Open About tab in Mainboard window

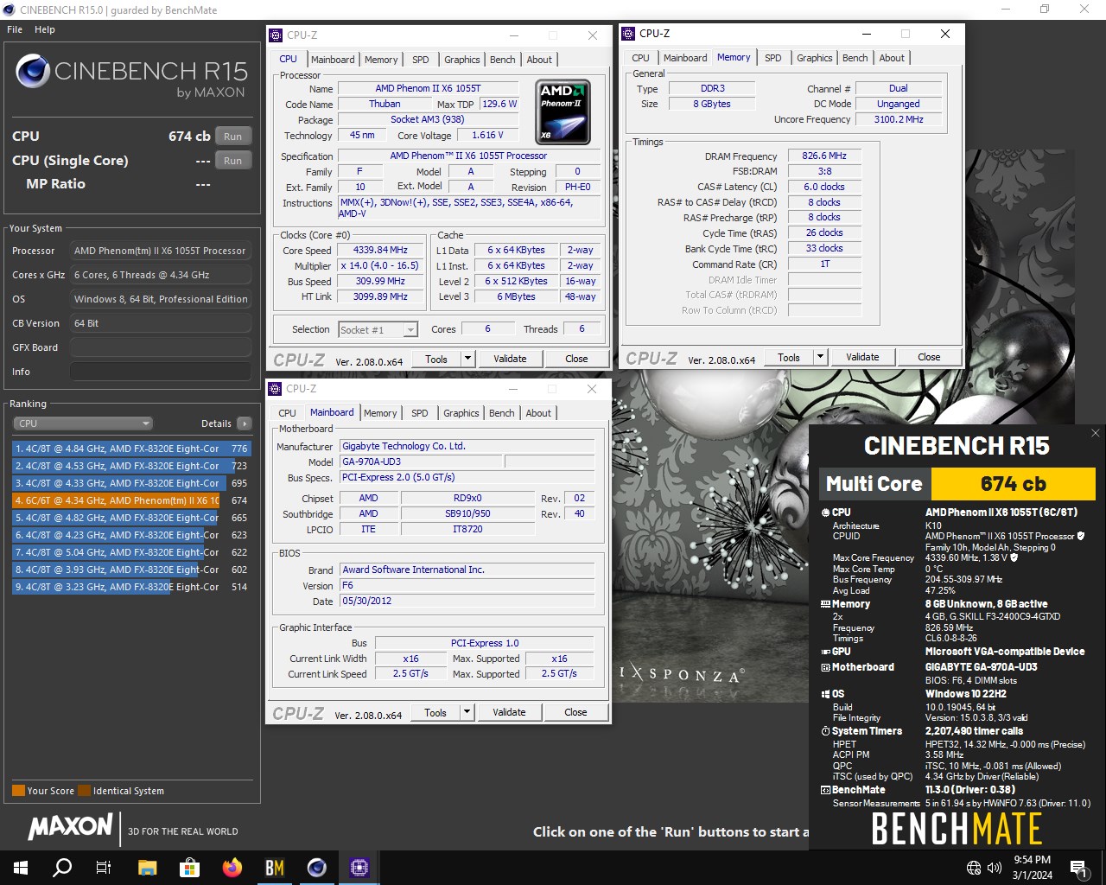click(x=538, y=413)
